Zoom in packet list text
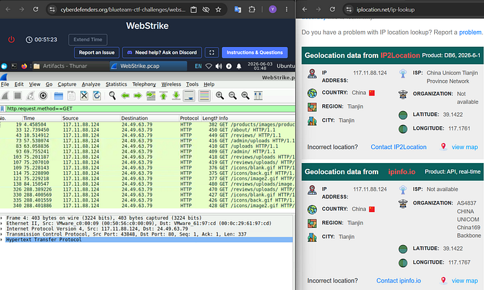The height and width of the screenshot is (290, 484). (x=220, y=96)
